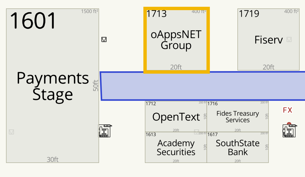Open Academy Securities booth 1613
The image size is (305, 177).
tap(176, 147)
